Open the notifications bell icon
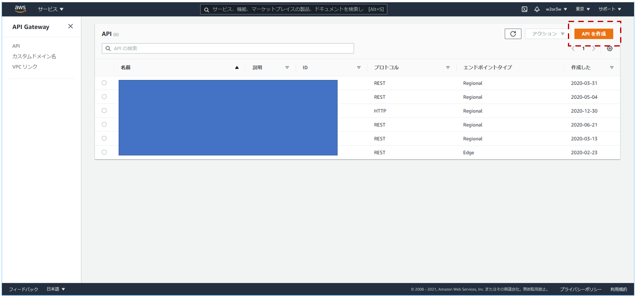This screenshot has width=636, height=297. (538, 9)
